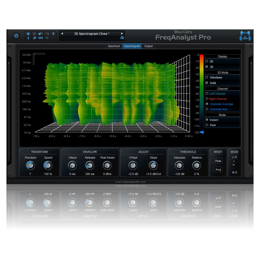Click the magnifier zoom icon
The height and width of the screenshot is (260, 260).
coord(34,38)
